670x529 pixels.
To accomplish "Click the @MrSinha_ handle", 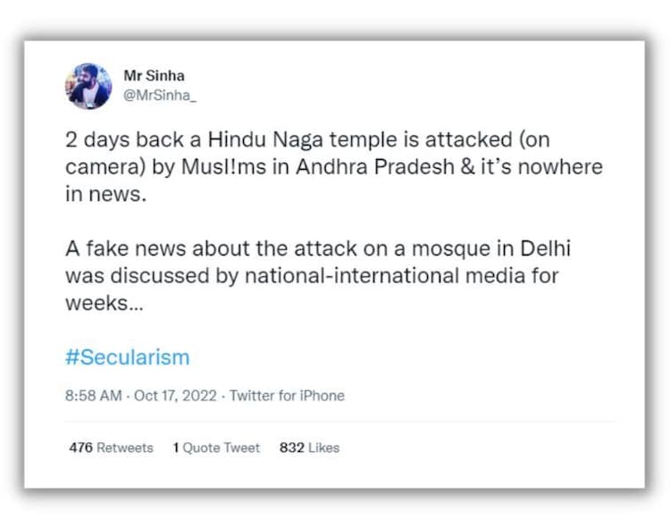I will pos(159,96).
